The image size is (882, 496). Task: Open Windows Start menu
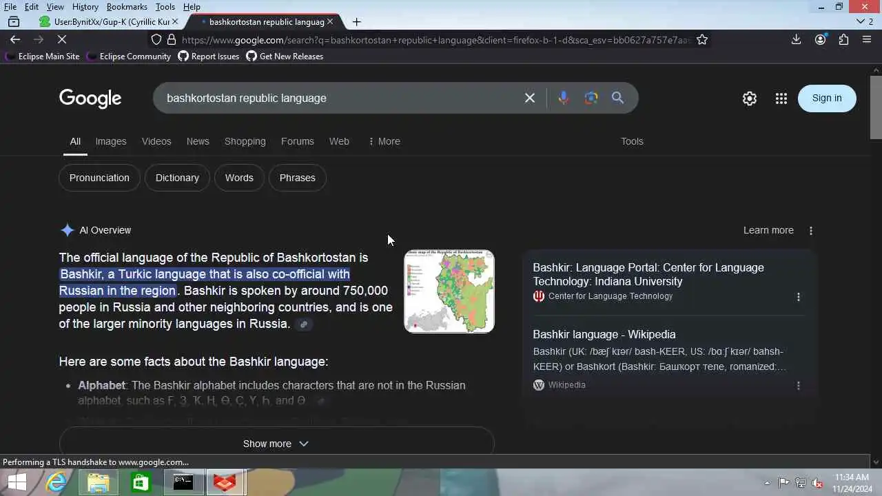[17, 483]
